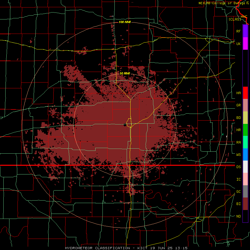The width and height of the screenshot is (250, 250).
Task: Click the IC label beside the legend
Action: coord(238,179)
